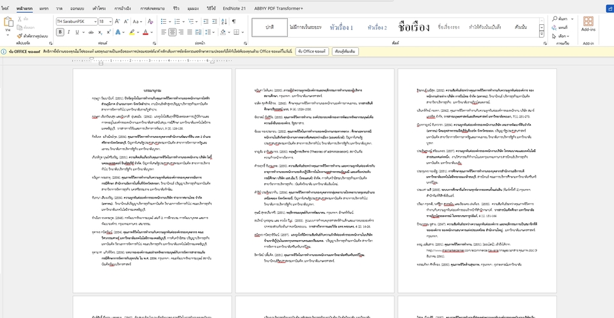This screenshot has height=318, width=614.
Task: Decrease paragraph indent
Action: click(206, 22)
